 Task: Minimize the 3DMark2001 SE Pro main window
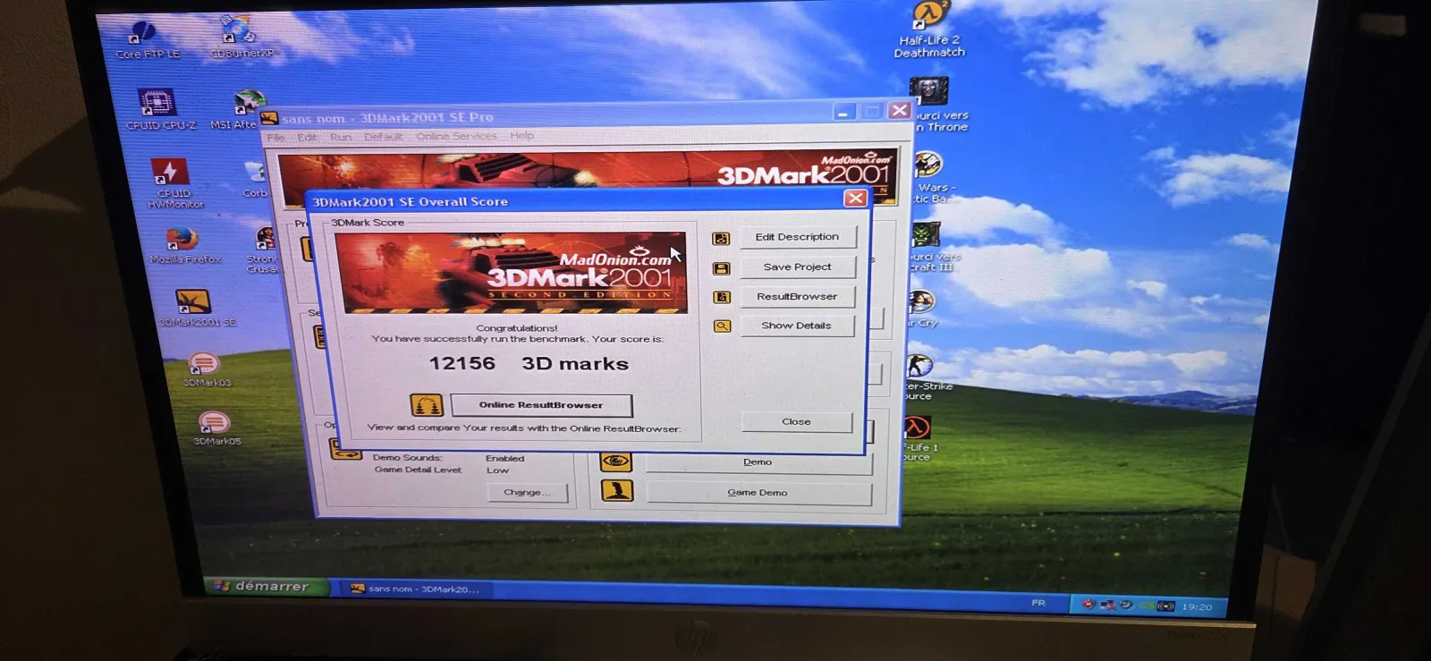click(x=843, y=113)
